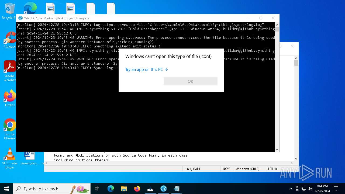Image resolution: width=345 pixels, height=194 pixels.
Task: Click Try an app on this PC
Action: (x=144, y=70)
